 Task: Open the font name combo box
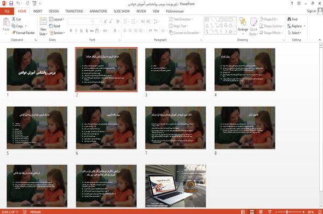(x=81, y=21)
